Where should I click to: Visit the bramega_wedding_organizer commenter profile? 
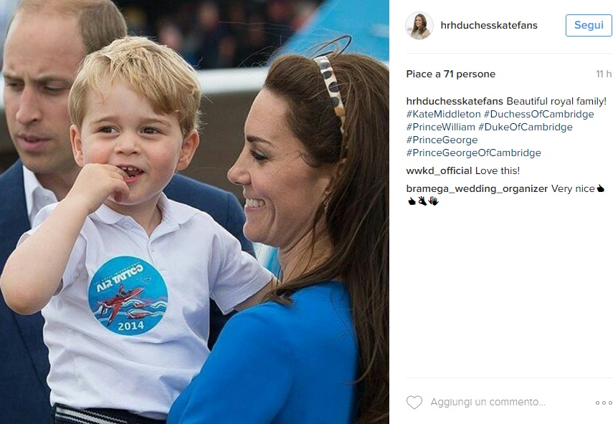click(477, 188)
